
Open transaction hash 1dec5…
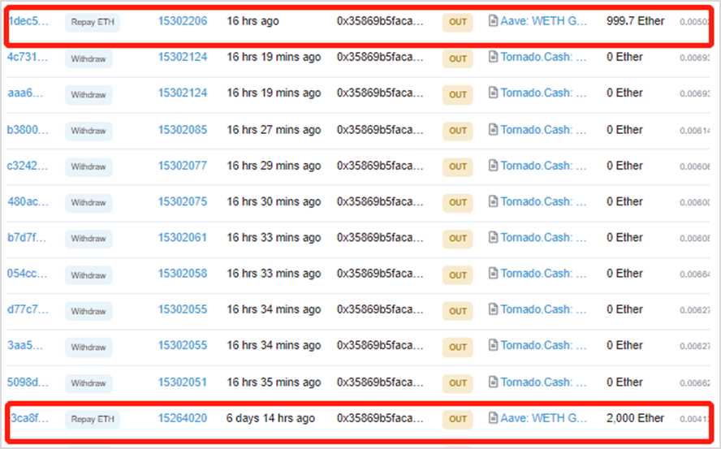28,21
